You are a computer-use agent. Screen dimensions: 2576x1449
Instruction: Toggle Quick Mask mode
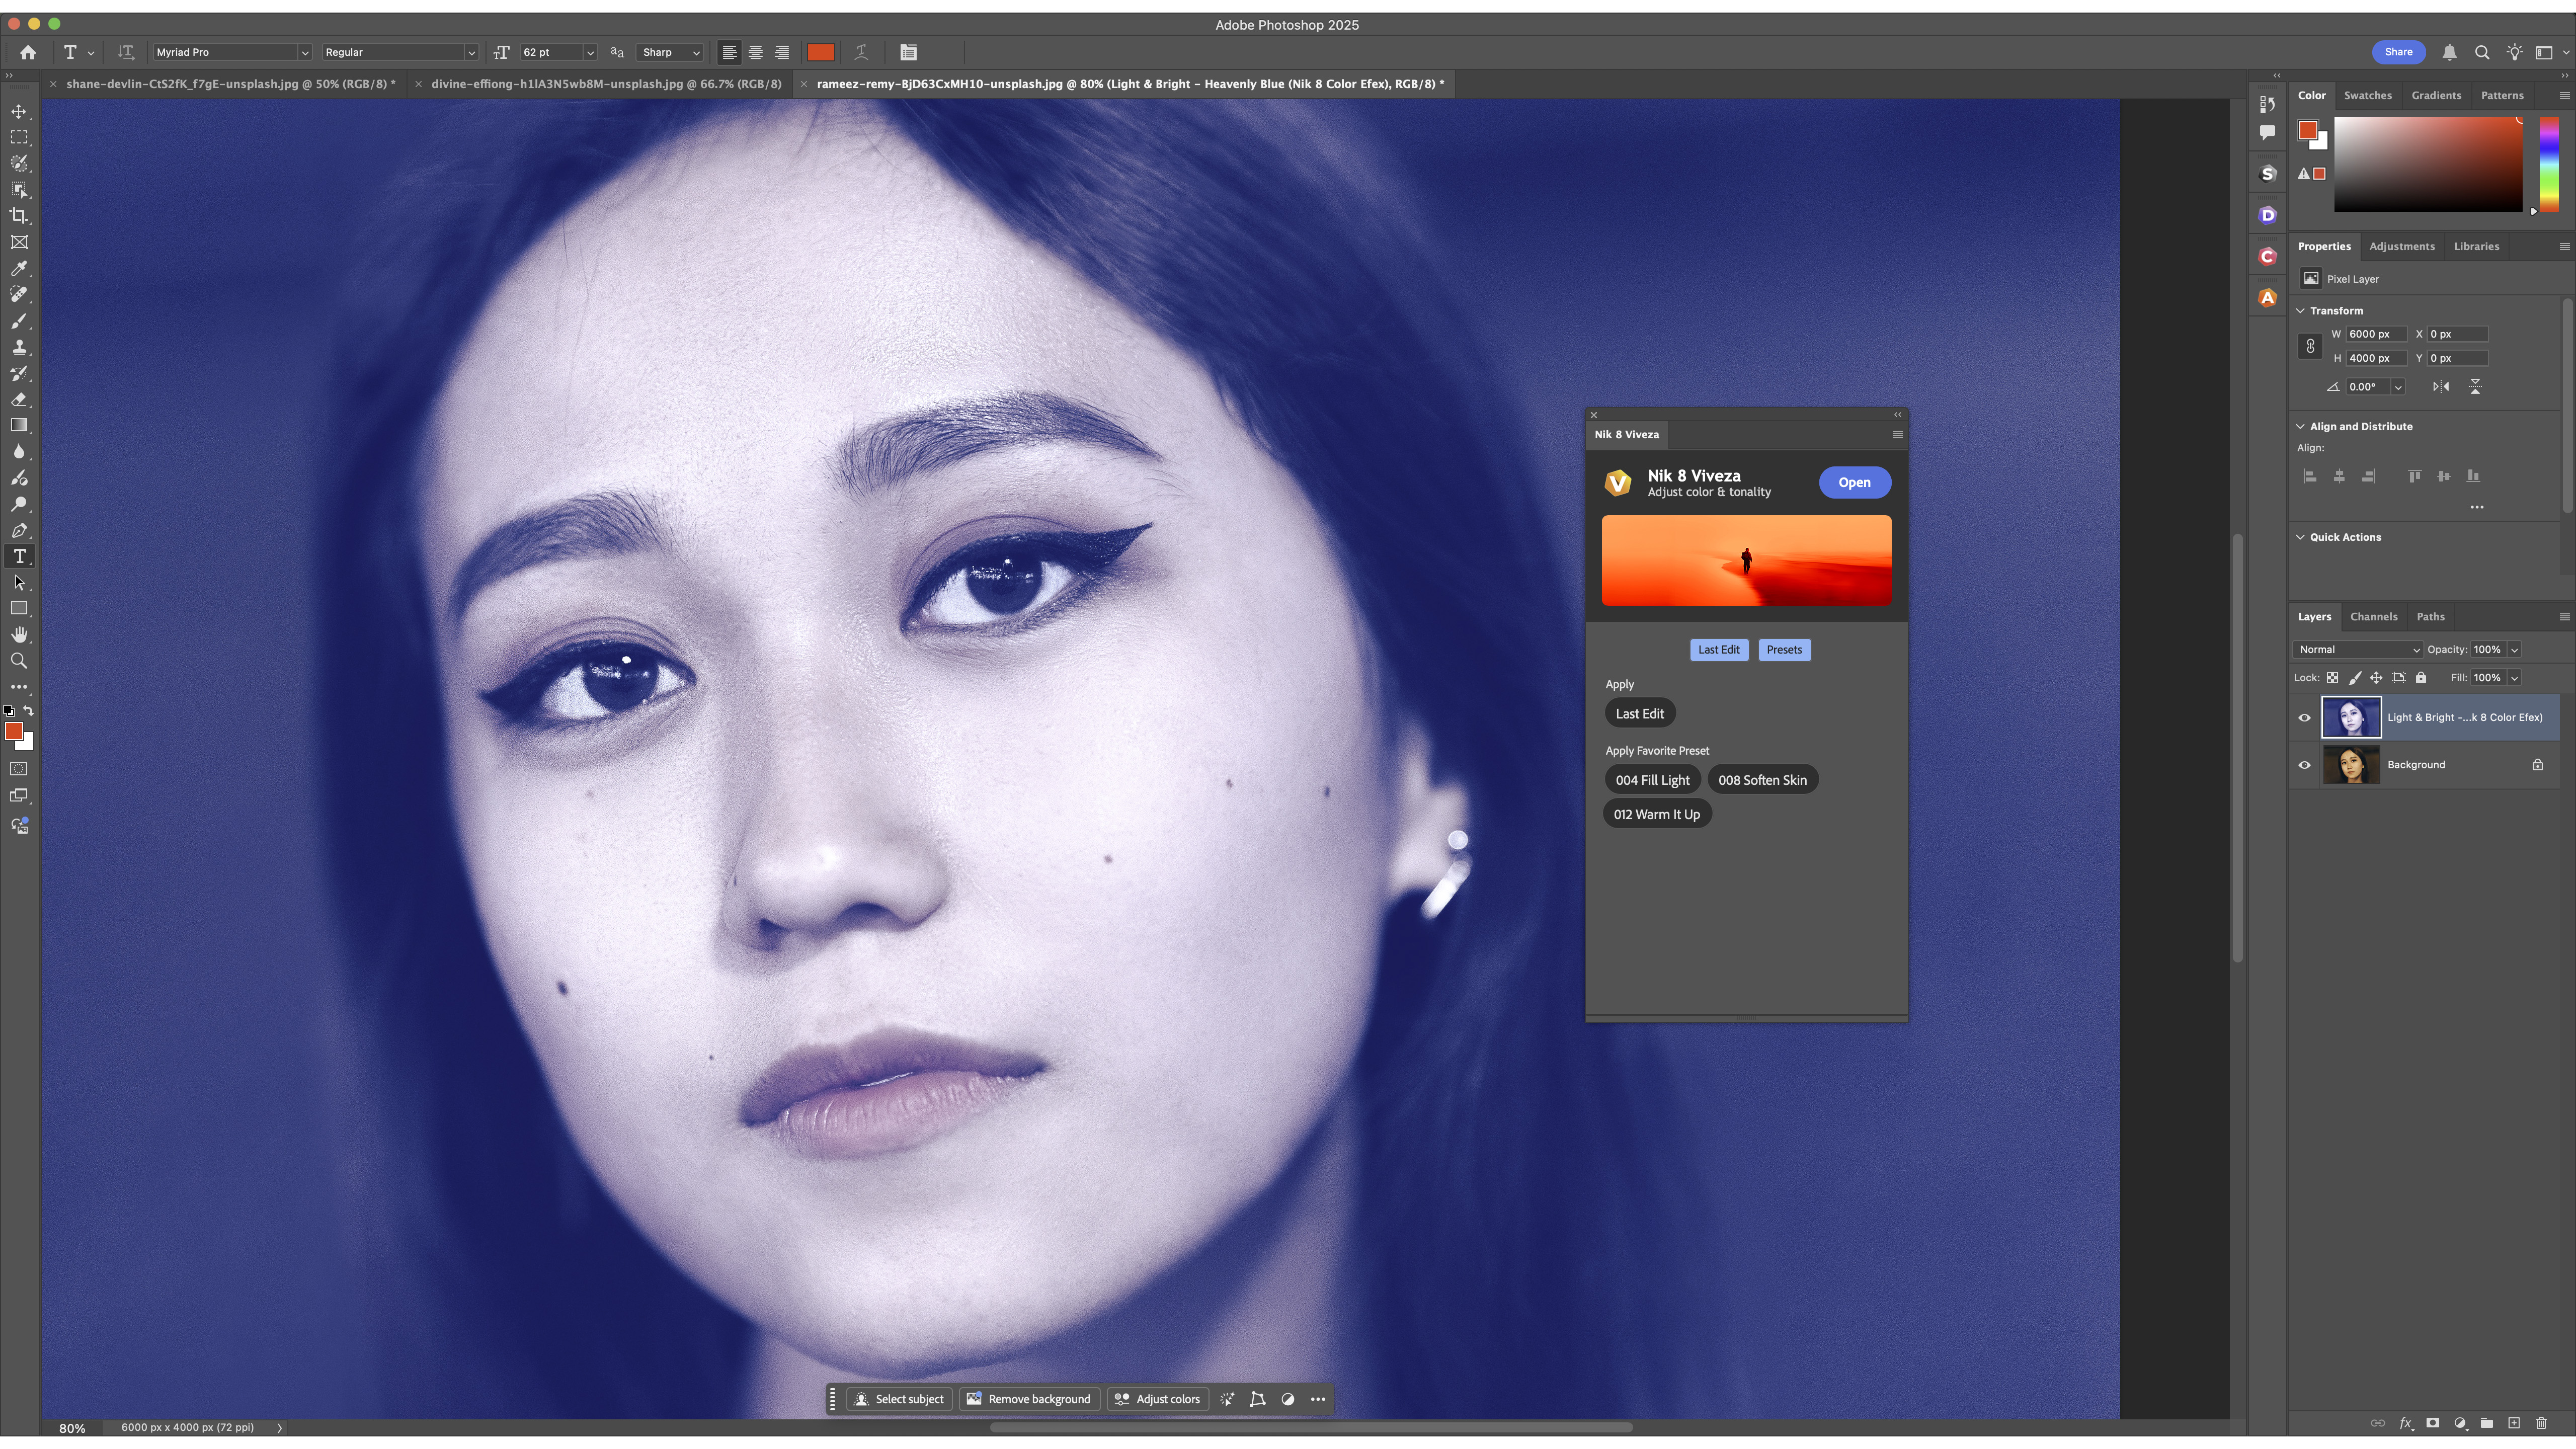pos(19,769)
